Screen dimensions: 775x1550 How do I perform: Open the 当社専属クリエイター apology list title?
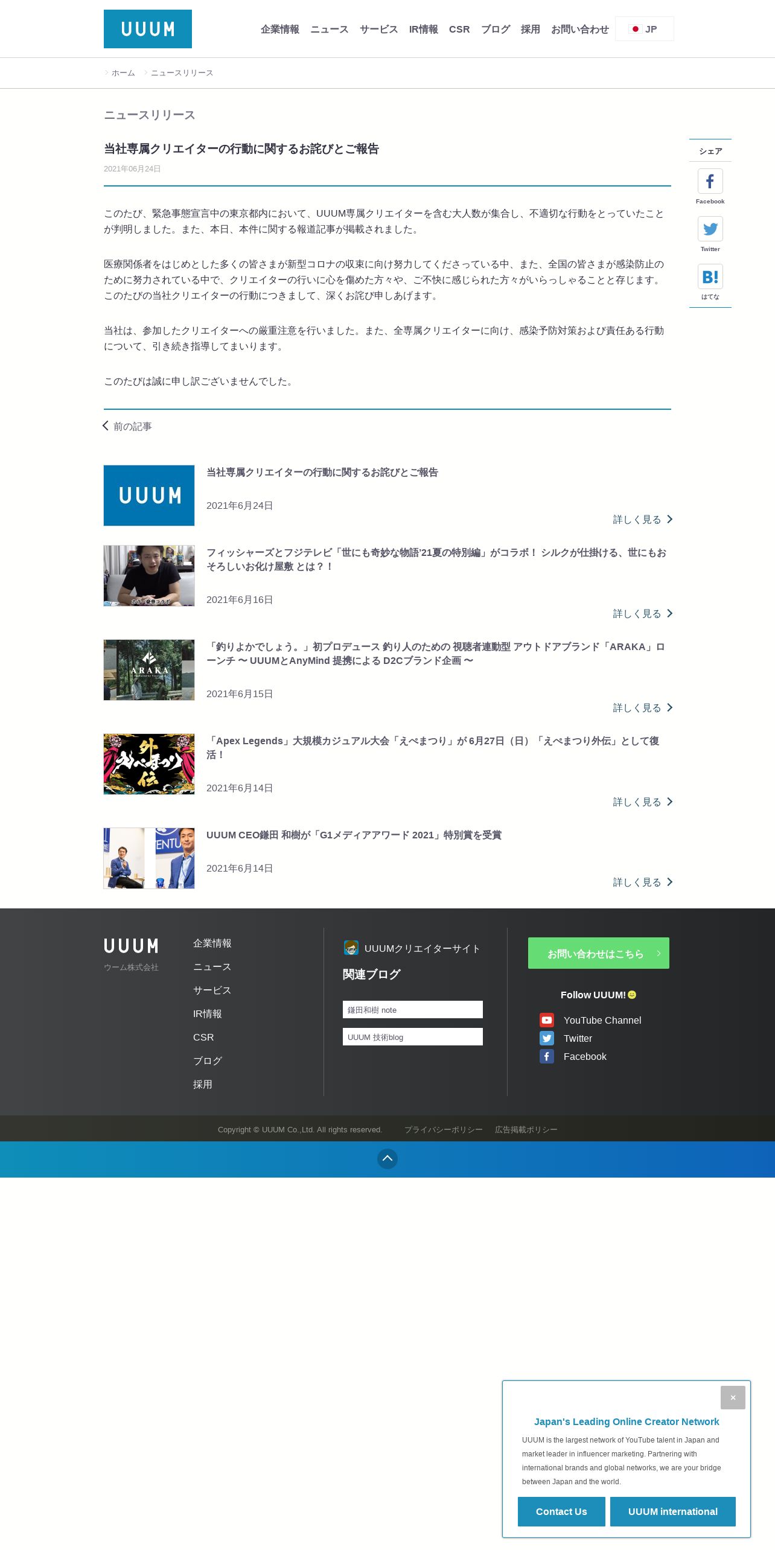tap(322, 473)
